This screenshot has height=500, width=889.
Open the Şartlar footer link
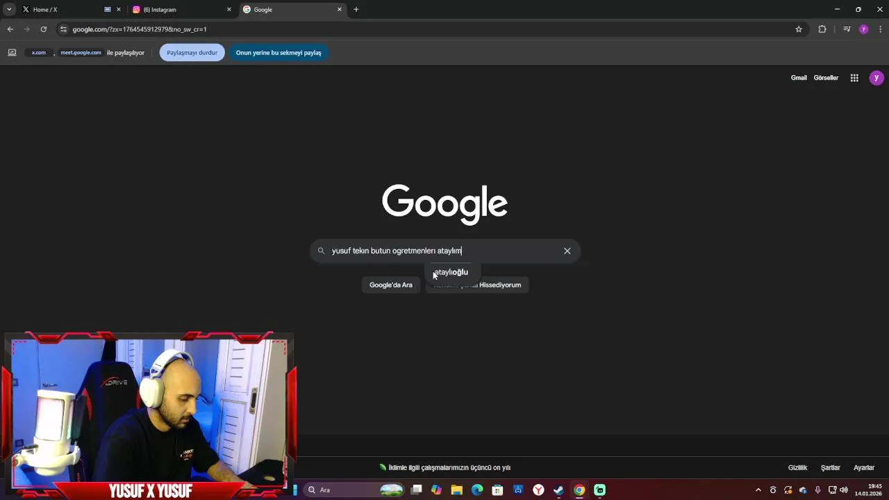coord(831,468)
